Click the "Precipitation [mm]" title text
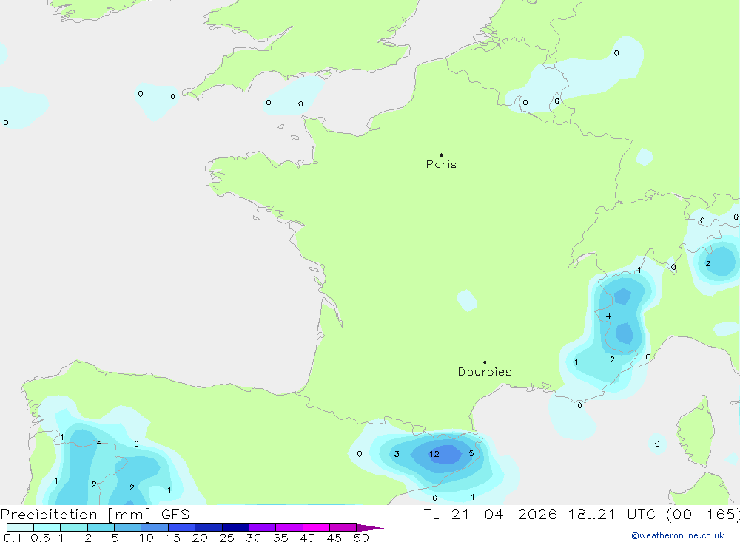 click(x=75, y=515)
